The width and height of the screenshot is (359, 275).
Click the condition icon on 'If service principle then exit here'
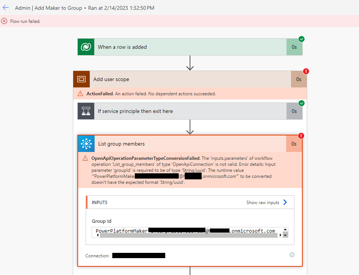coord(86,111)
